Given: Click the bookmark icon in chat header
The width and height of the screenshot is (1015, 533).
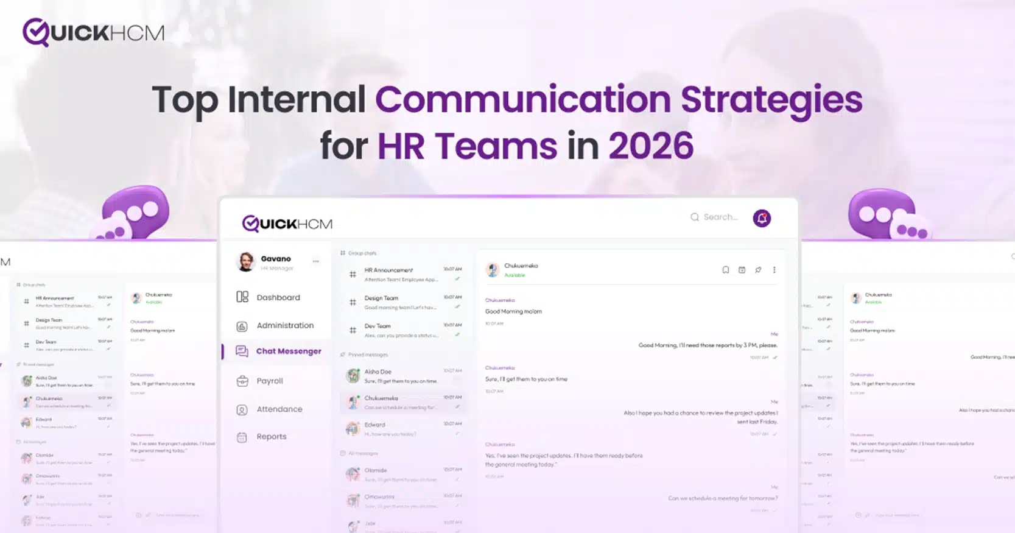Looking at the screenshot, I should [x=726, y=270].
